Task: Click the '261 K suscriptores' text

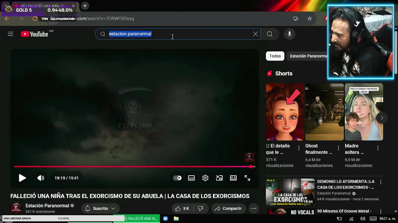Action: [40, 212]
